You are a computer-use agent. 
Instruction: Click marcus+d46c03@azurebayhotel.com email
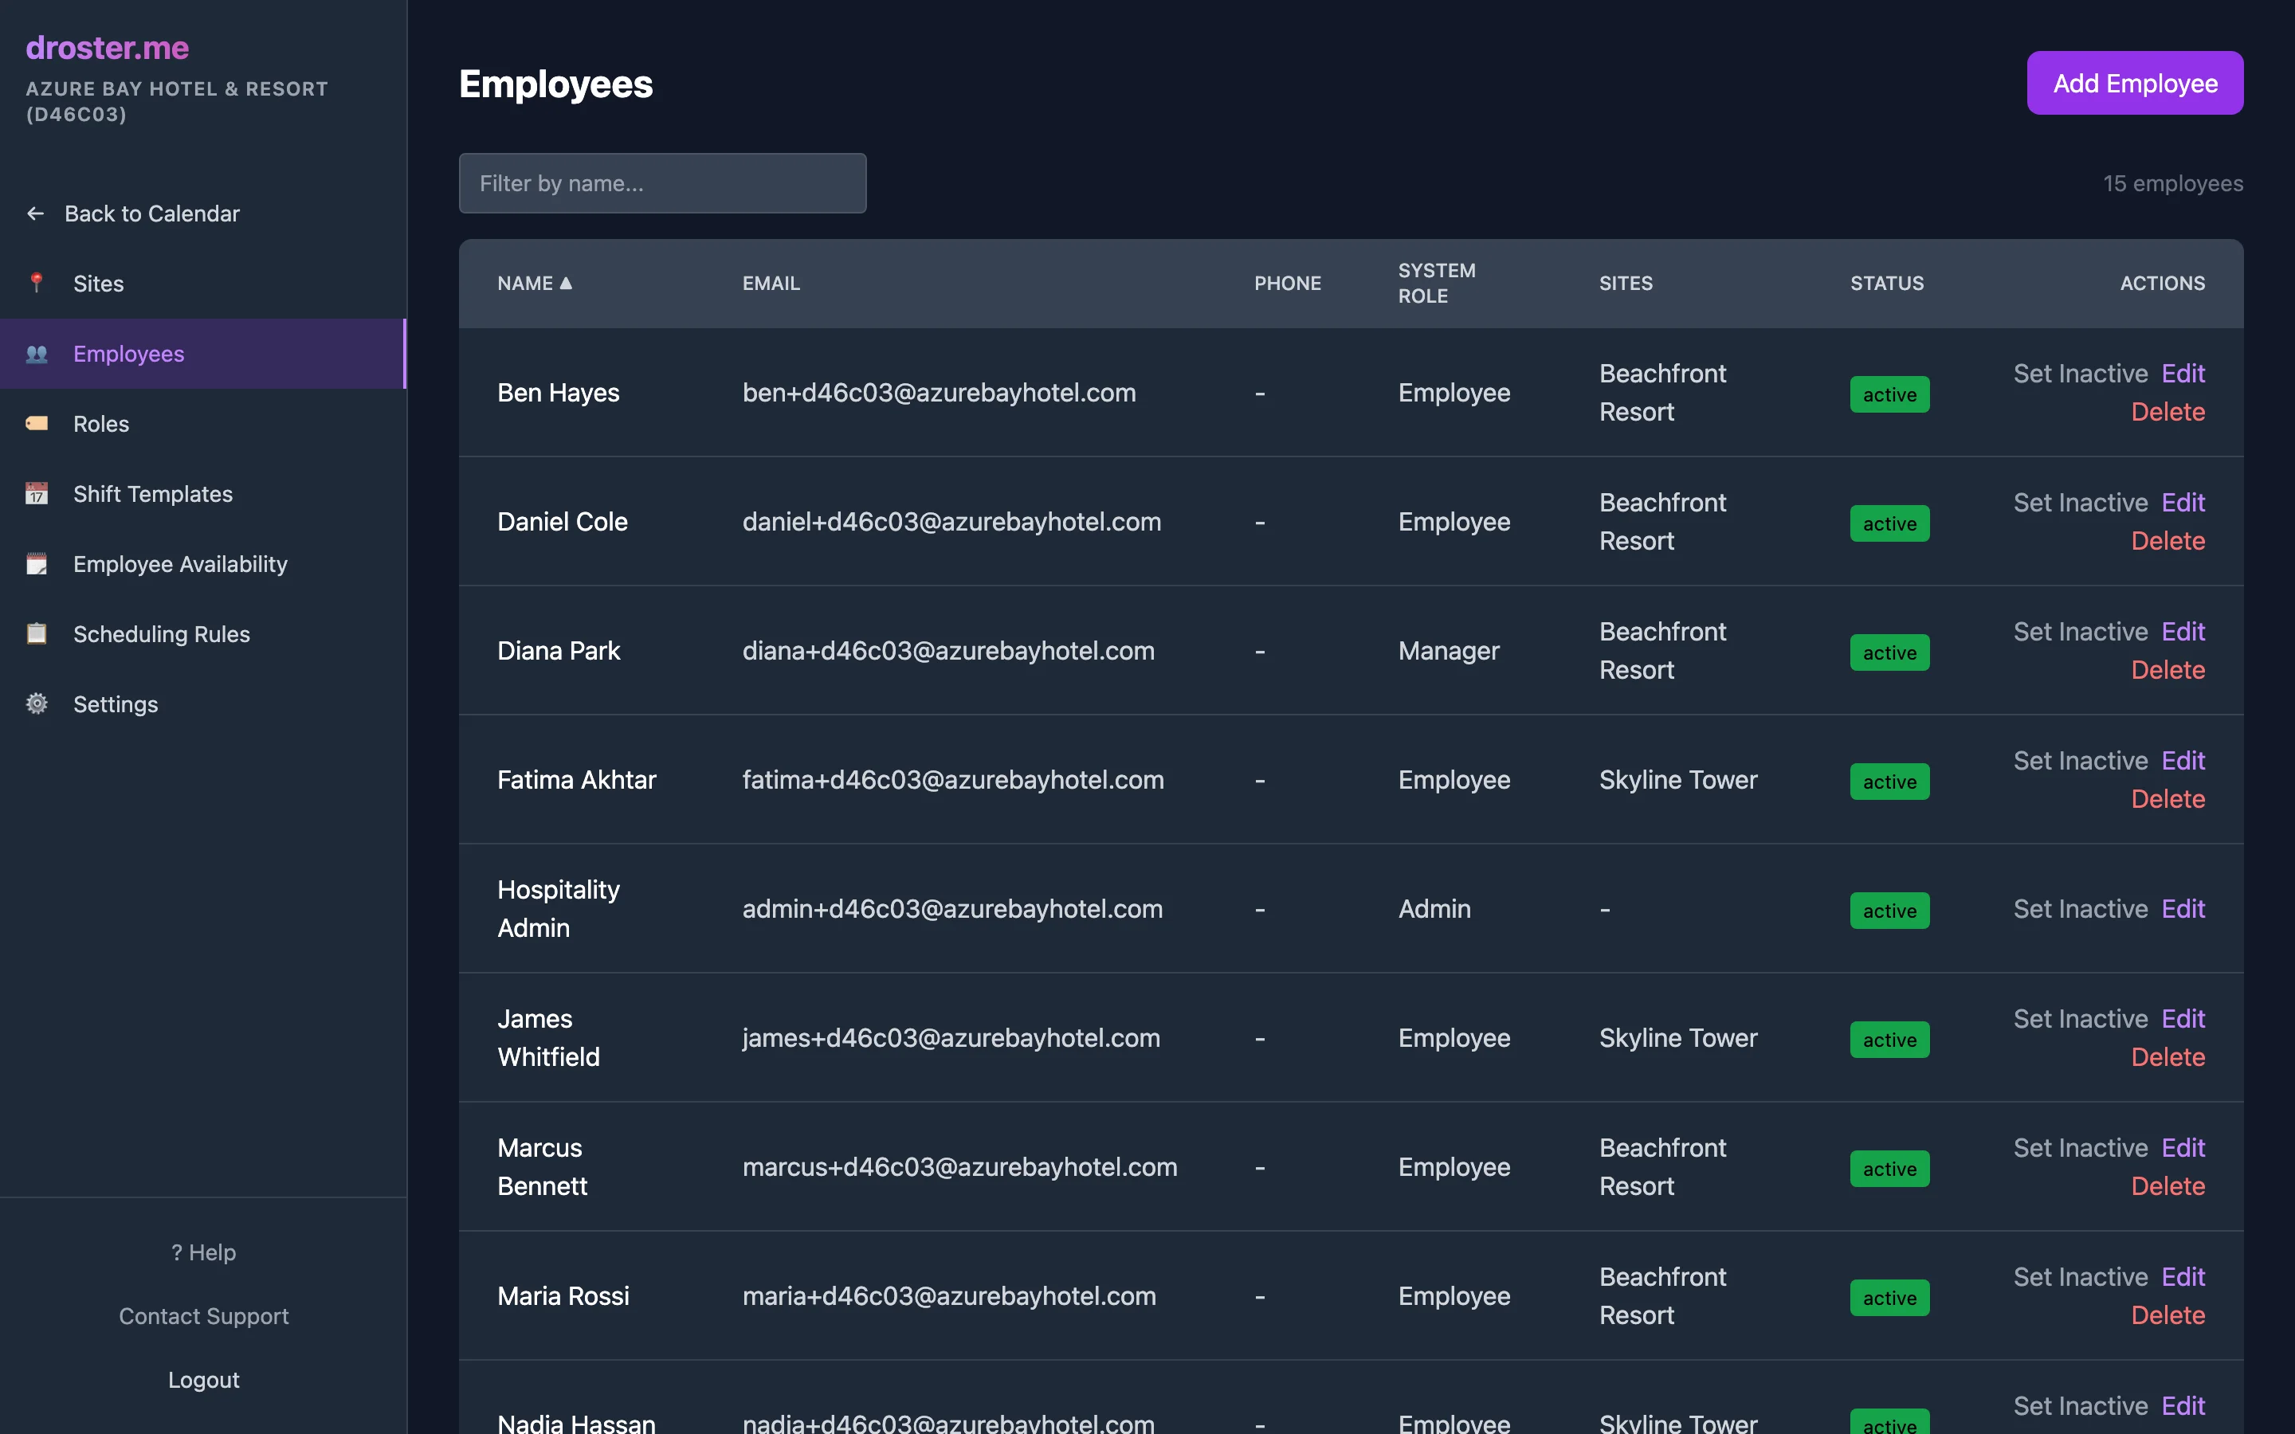point(959,1166)
